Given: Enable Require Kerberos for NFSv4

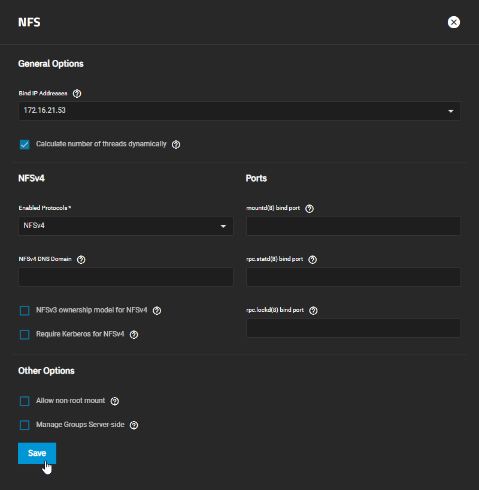Looking at the screenshot, I should pyautogui.click(x=25, y=334).
